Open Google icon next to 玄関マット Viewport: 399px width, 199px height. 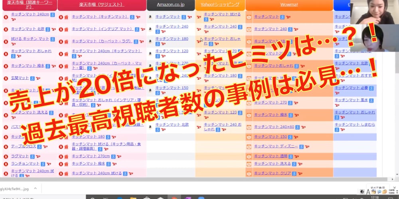coord(32,78)
